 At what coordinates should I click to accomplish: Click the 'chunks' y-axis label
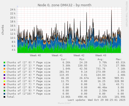click(x=3, y=30)
